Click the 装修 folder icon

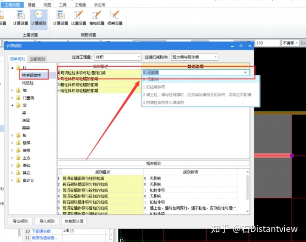click(18, 150)
